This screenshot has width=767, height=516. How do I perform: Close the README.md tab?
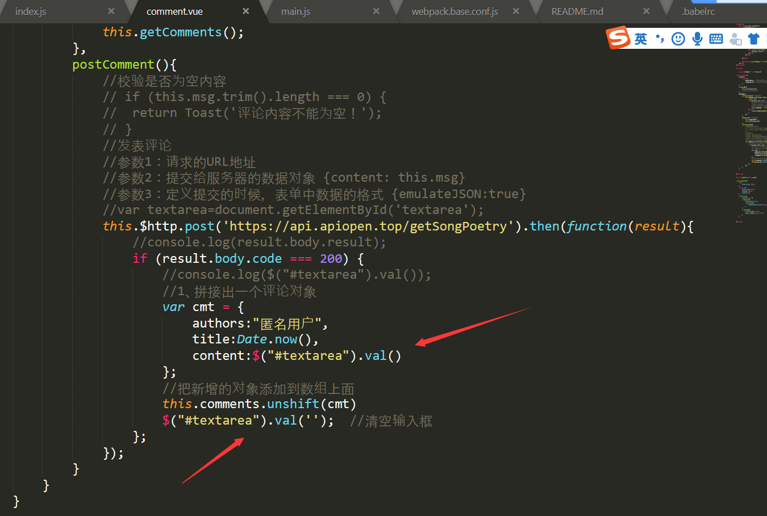point(646,11)
